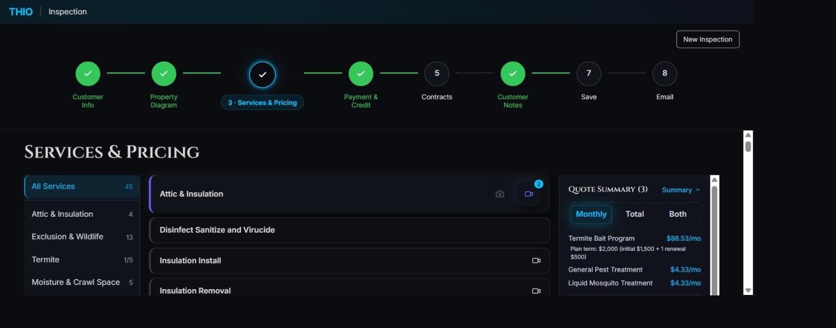The width and height of the screenshot is (836, 328).
Task: Click video icon on Insulation Removal row
Action: (536, 291)
